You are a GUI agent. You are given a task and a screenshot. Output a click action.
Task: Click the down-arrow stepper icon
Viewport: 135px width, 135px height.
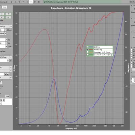[x=5, y=74]
